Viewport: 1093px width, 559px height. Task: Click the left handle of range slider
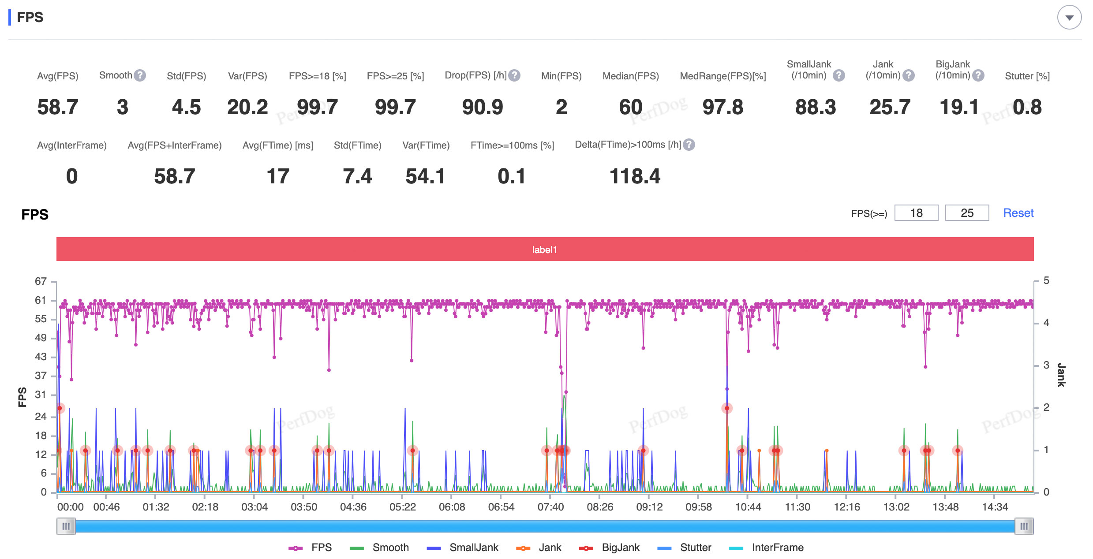66,526
